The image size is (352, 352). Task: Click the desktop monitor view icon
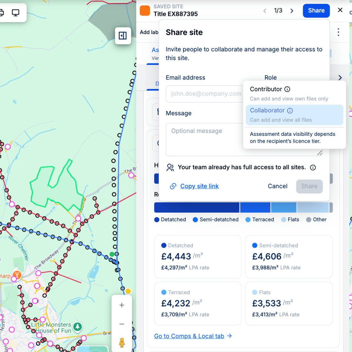tap(15, 13)
